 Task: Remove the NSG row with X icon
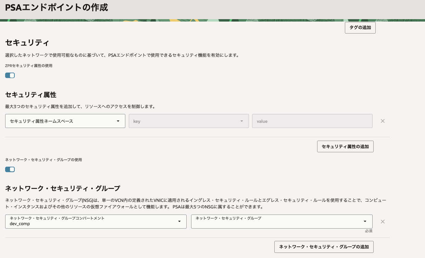[x=383, y=221]
